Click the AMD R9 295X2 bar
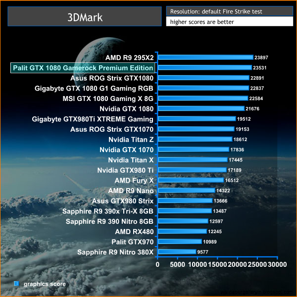297x297 pixels. click(x=206, y=57)
